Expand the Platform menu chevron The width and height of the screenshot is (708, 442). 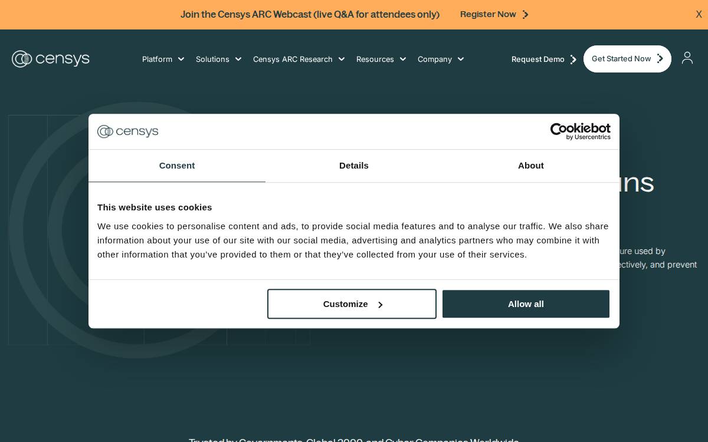click(181, 59)
